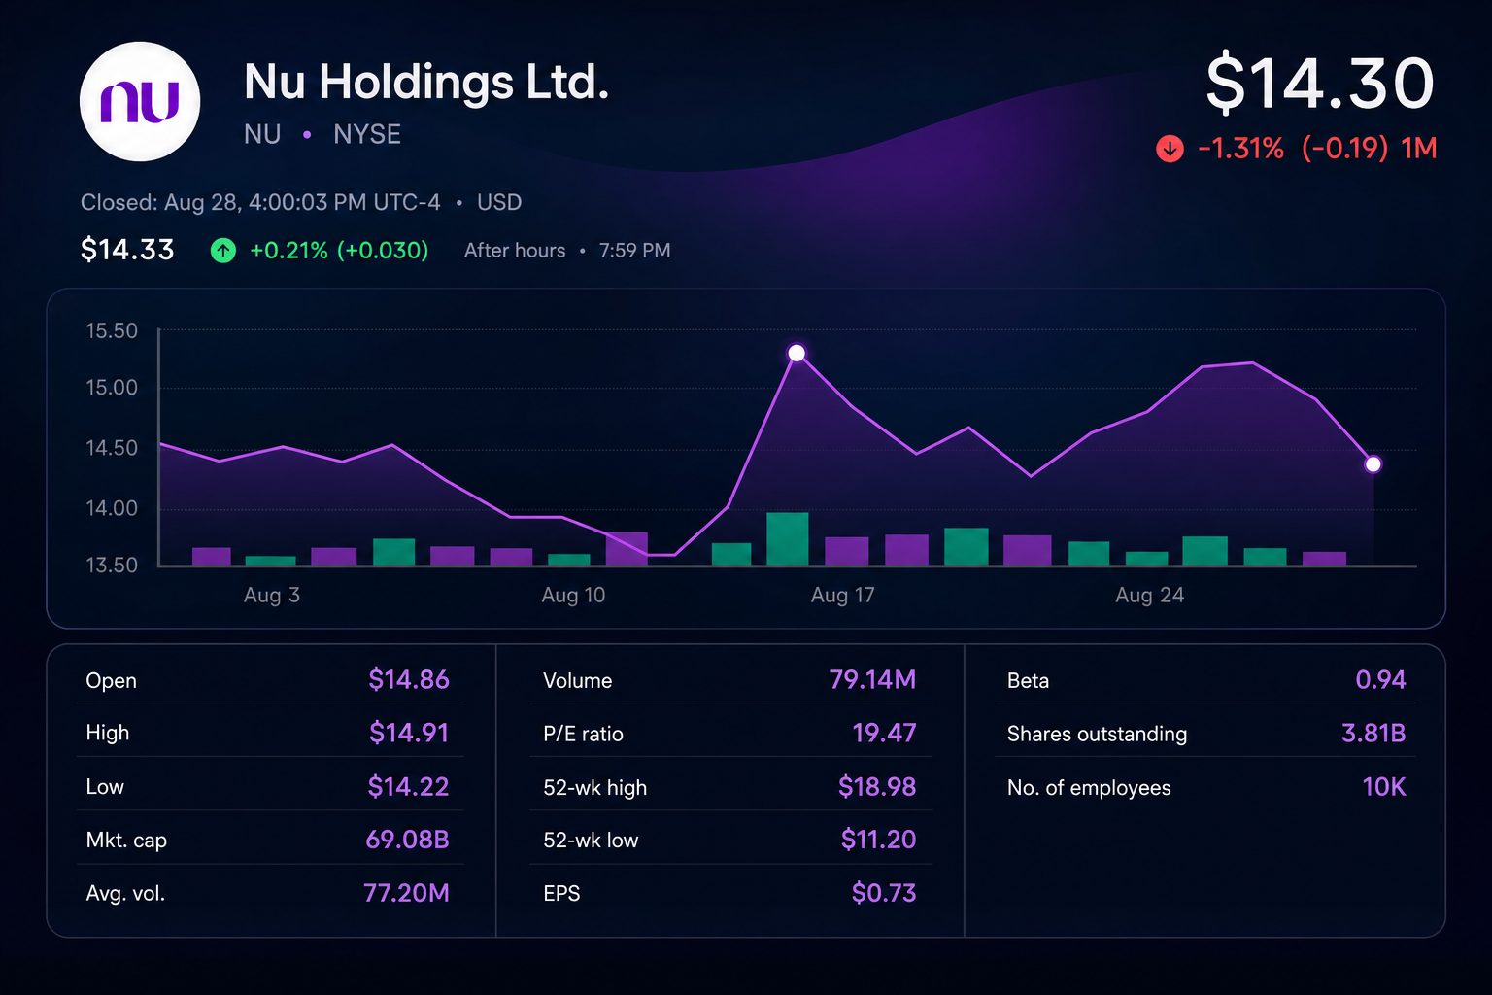Click the Low value $14.22
1492x995 pixels.
(408, 786)
